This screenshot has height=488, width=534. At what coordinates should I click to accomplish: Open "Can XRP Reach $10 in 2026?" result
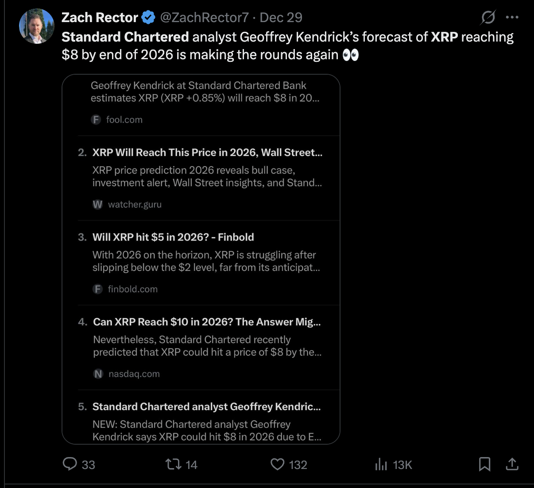(207, 322)
